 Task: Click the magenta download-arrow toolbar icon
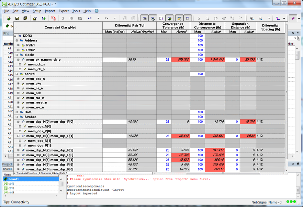pyautogui.click(x=278, y=18)
